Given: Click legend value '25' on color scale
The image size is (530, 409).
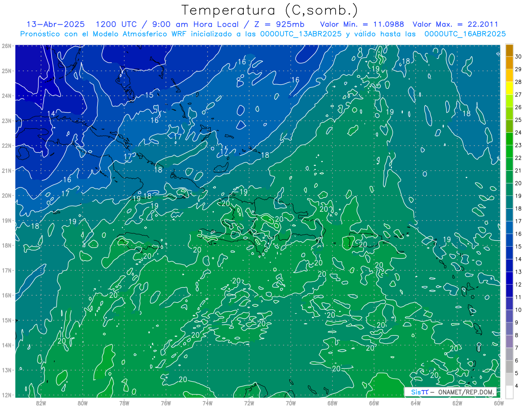Looking at the screenshot, I should click(x=519, y=120).
